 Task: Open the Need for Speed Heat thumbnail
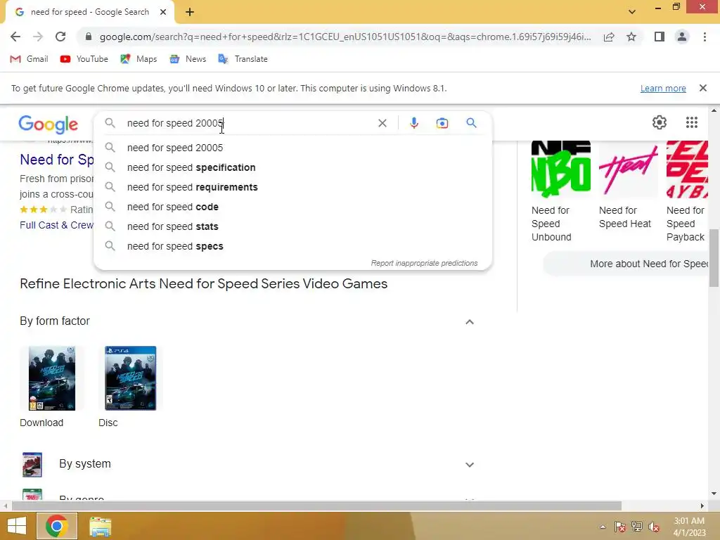pos(628,169)
